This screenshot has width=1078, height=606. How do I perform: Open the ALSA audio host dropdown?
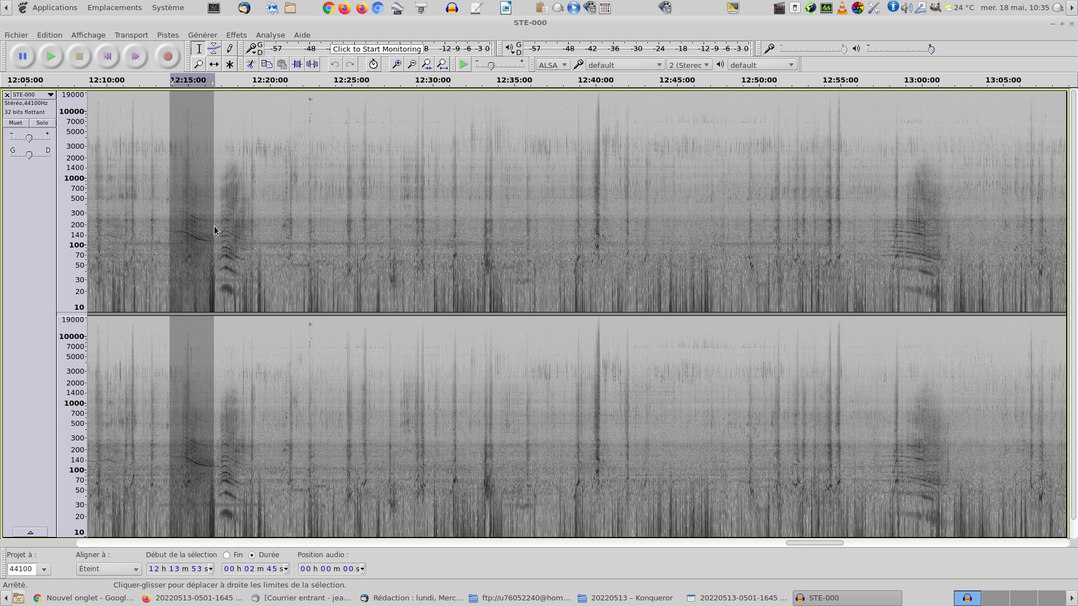pos(552,65)
